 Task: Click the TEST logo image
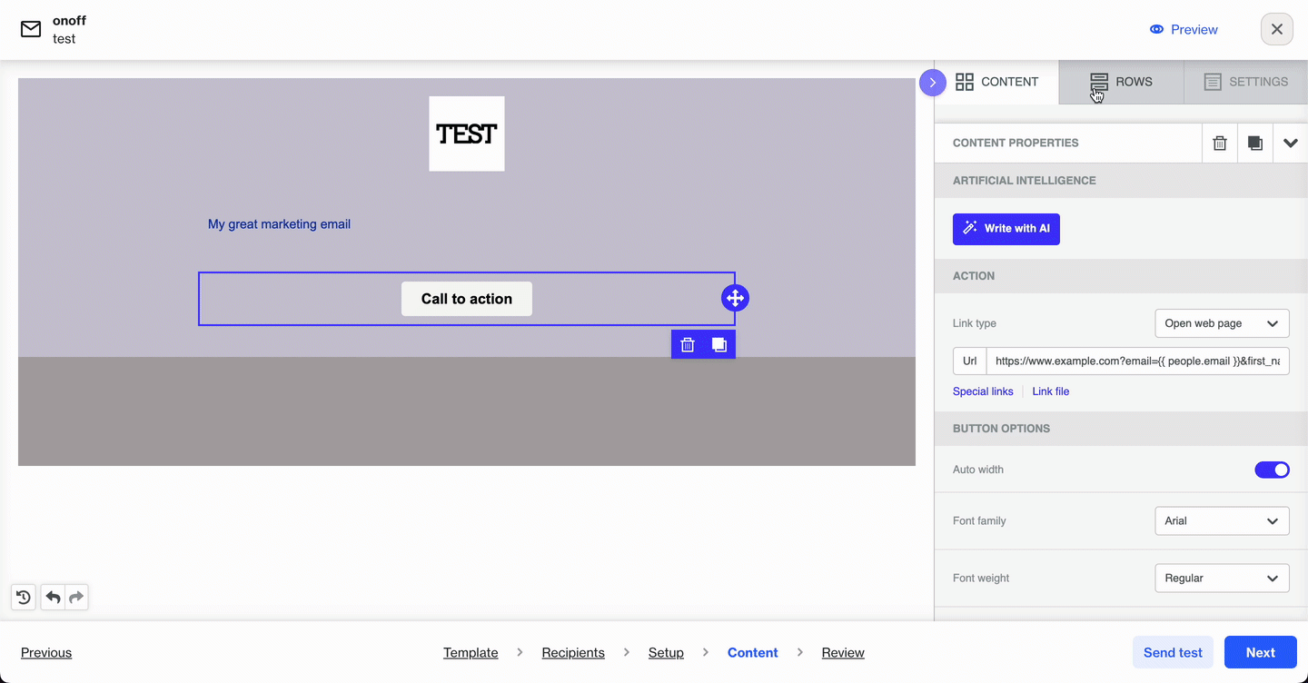click(x=467, y=134)
